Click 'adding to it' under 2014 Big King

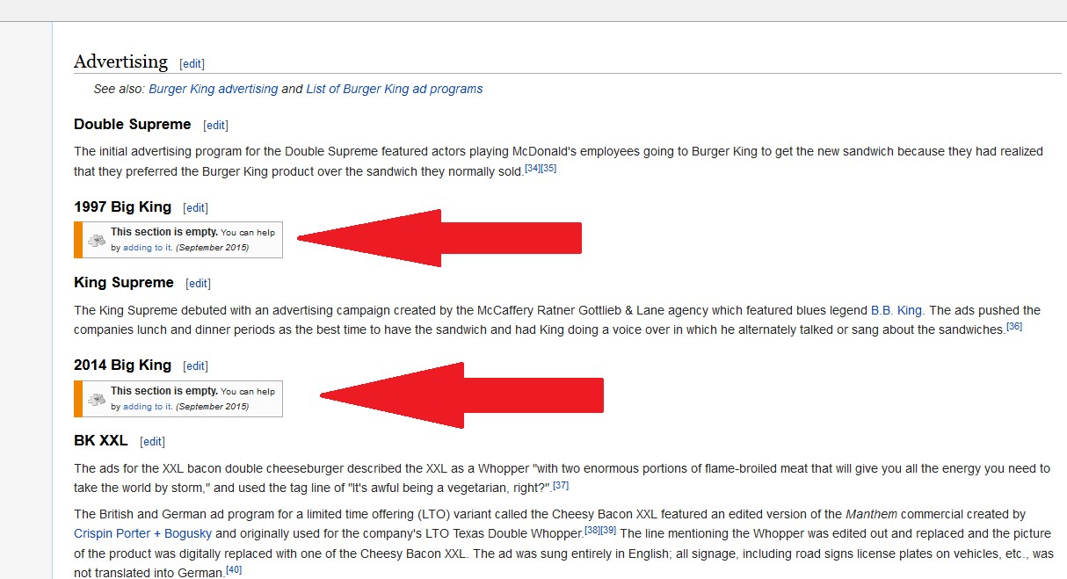click(148, 407)
